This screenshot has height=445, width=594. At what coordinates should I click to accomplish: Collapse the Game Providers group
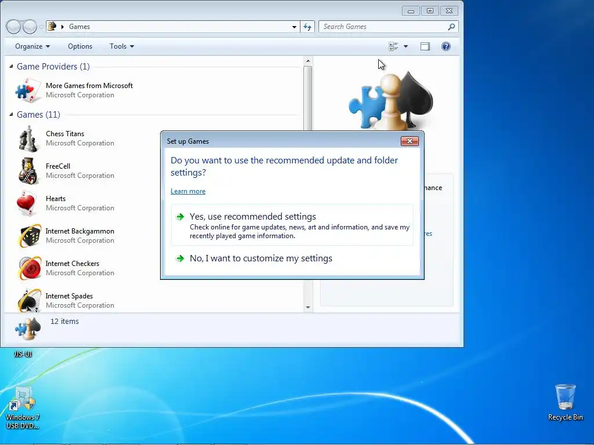(x=11, y=66)
